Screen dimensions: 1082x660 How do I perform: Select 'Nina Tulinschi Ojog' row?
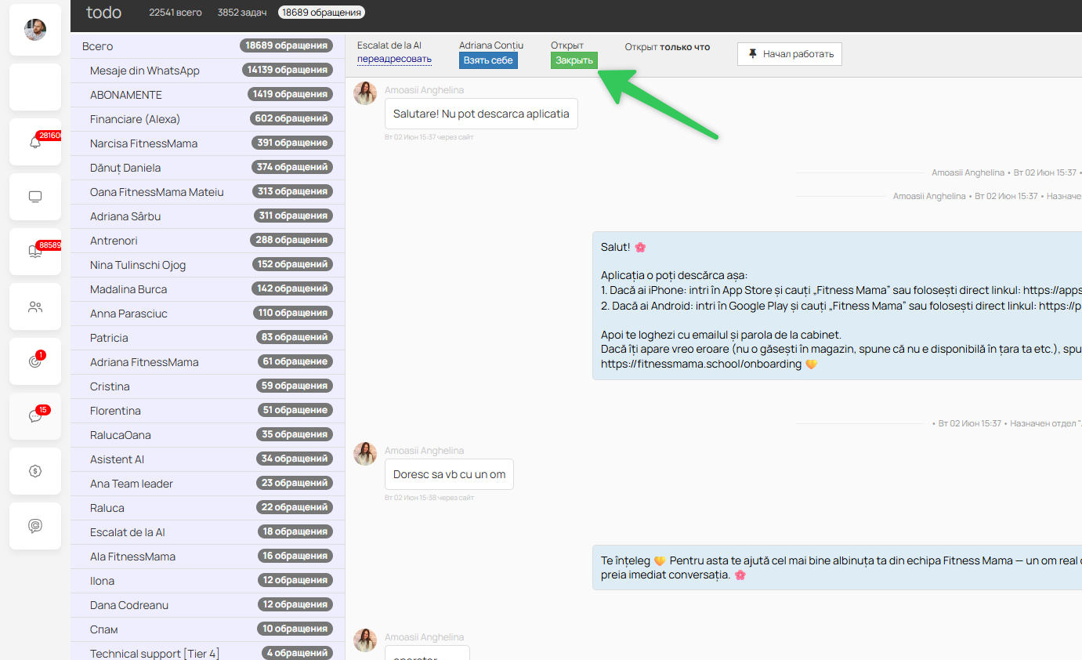208,265
